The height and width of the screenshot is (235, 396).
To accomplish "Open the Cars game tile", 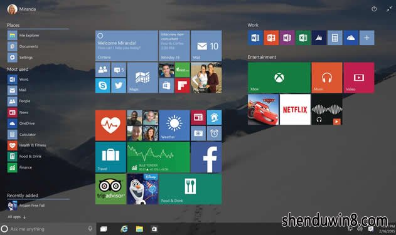I will tap(263, 110).
